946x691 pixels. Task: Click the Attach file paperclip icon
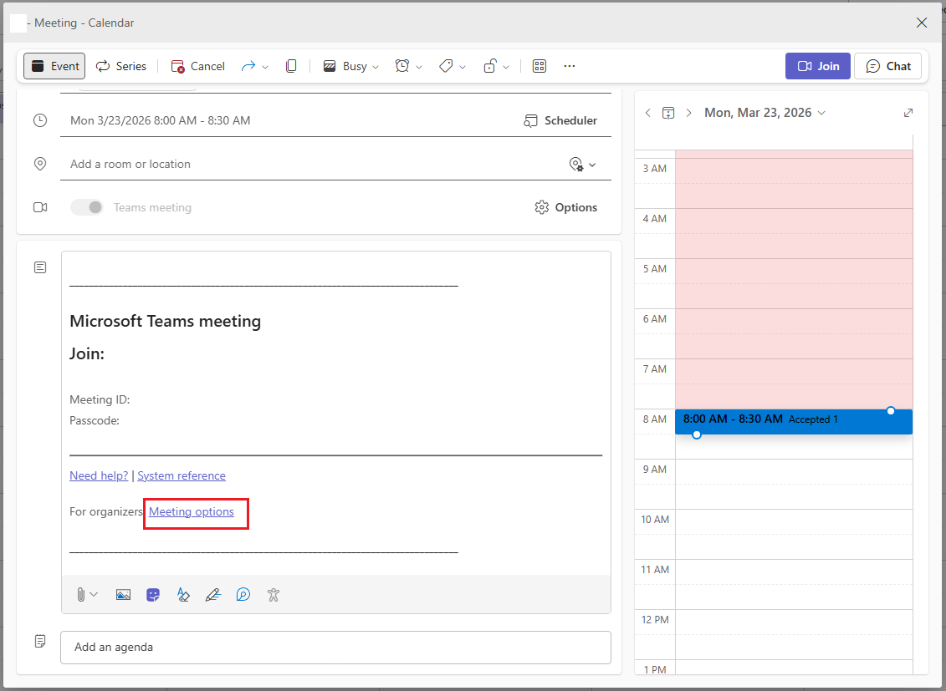pos(80,595)
